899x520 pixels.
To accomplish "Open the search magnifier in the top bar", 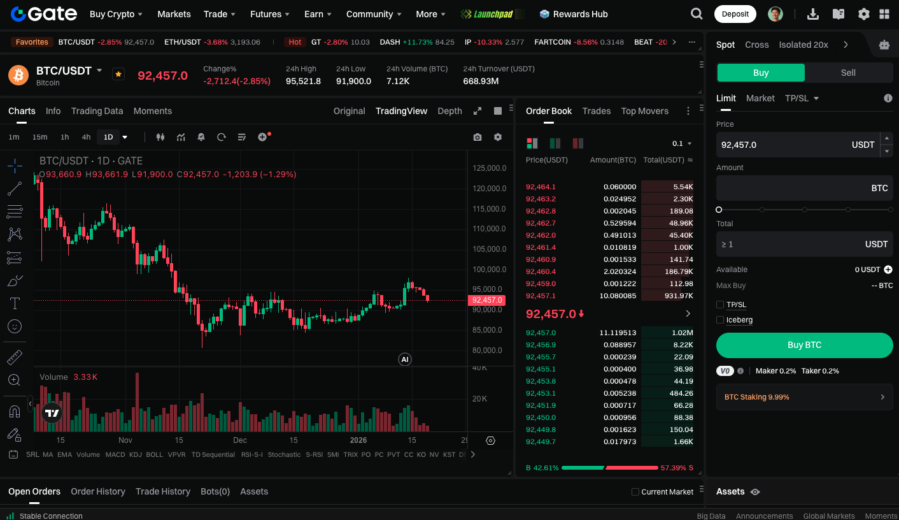I will coord(697,14).
